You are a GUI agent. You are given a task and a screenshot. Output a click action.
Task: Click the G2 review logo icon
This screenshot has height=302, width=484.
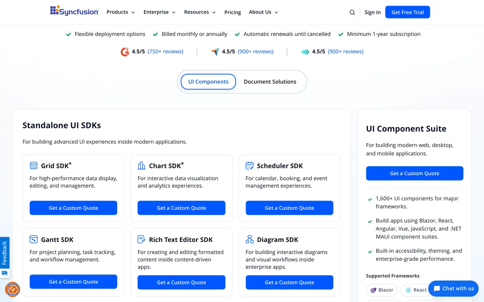click(125, 52)
